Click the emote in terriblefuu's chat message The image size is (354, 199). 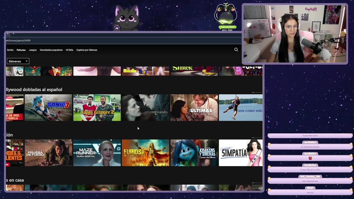310,158
